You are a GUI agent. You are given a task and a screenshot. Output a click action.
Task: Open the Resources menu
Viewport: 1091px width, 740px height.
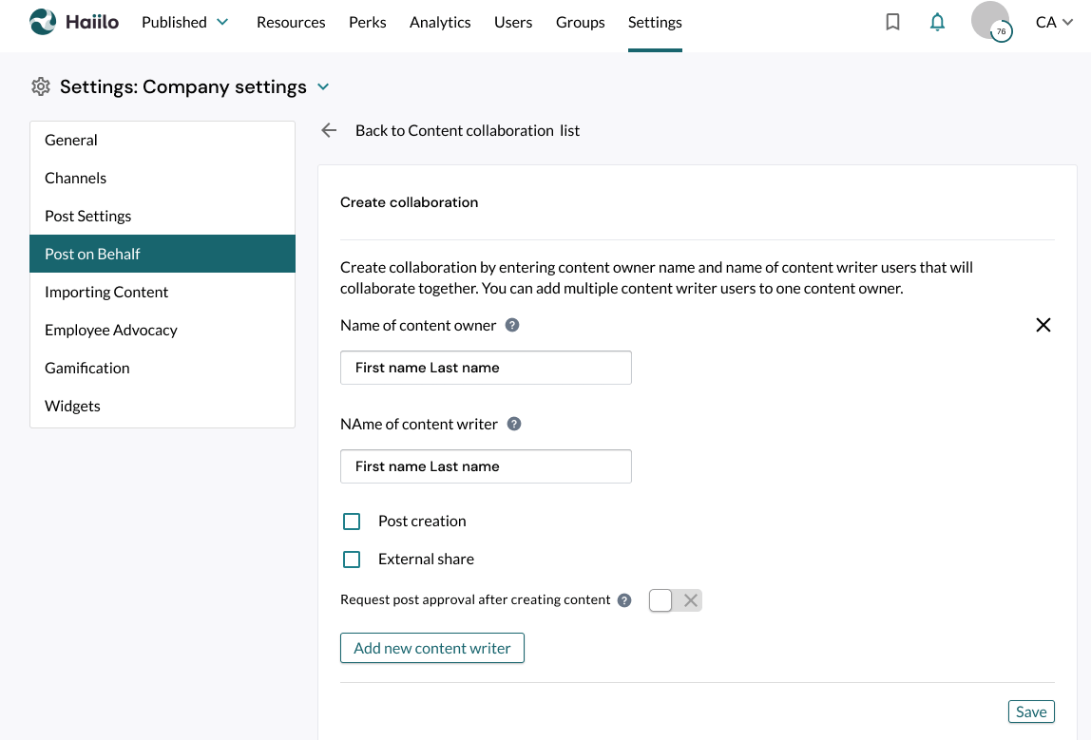click(x=291, y=22)
